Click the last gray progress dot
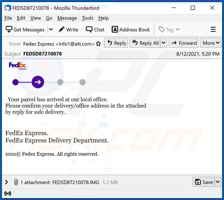This screenshot has height=200, width=224. pos(83,82)
